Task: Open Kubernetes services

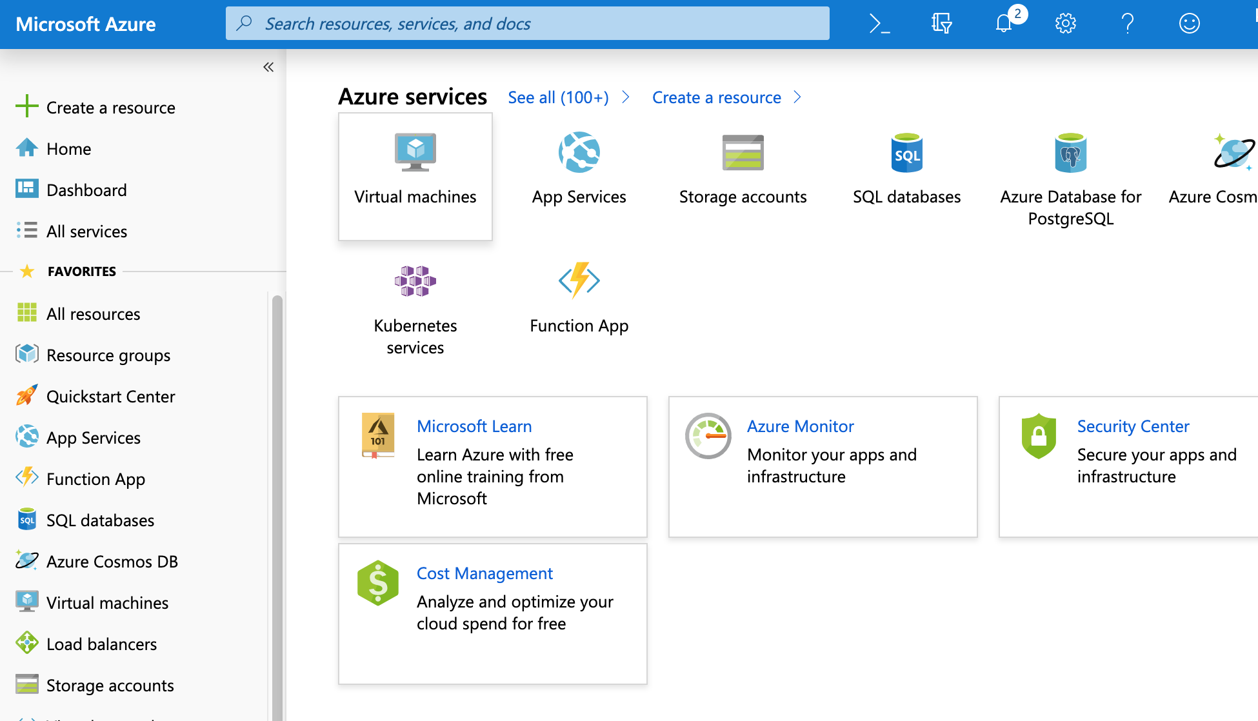Action: tap(417, 305)
